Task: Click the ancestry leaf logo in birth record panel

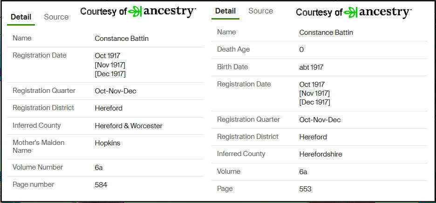Action: click(x=135, y=11)
